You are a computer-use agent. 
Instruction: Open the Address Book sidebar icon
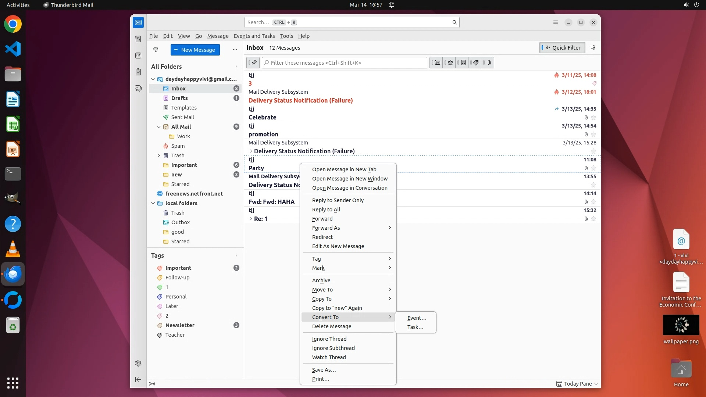click(138, 39)
